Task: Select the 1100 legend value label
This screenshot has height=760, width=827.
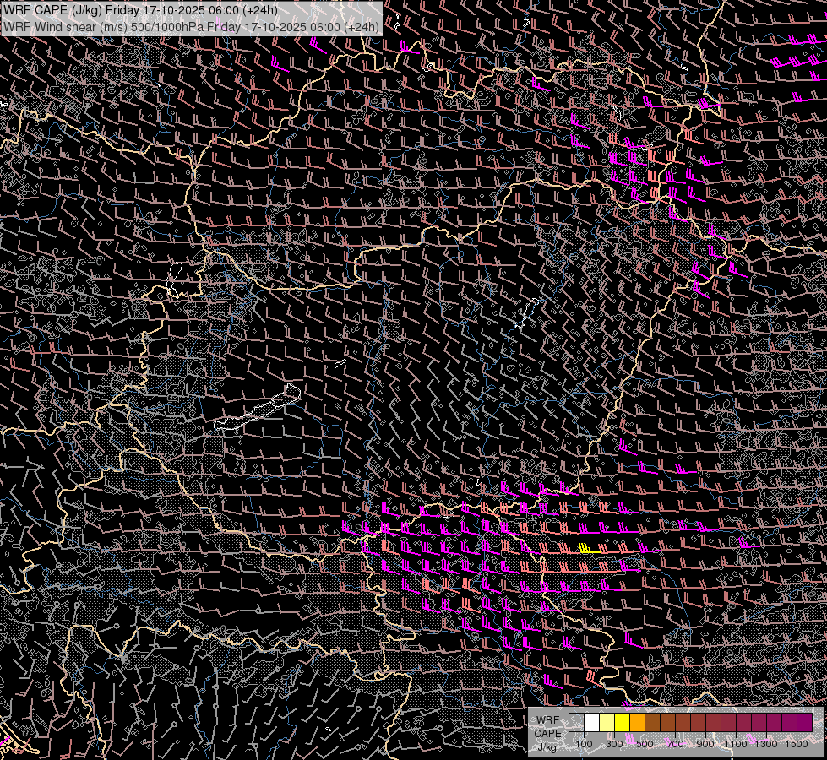Action: coord(736,745)
